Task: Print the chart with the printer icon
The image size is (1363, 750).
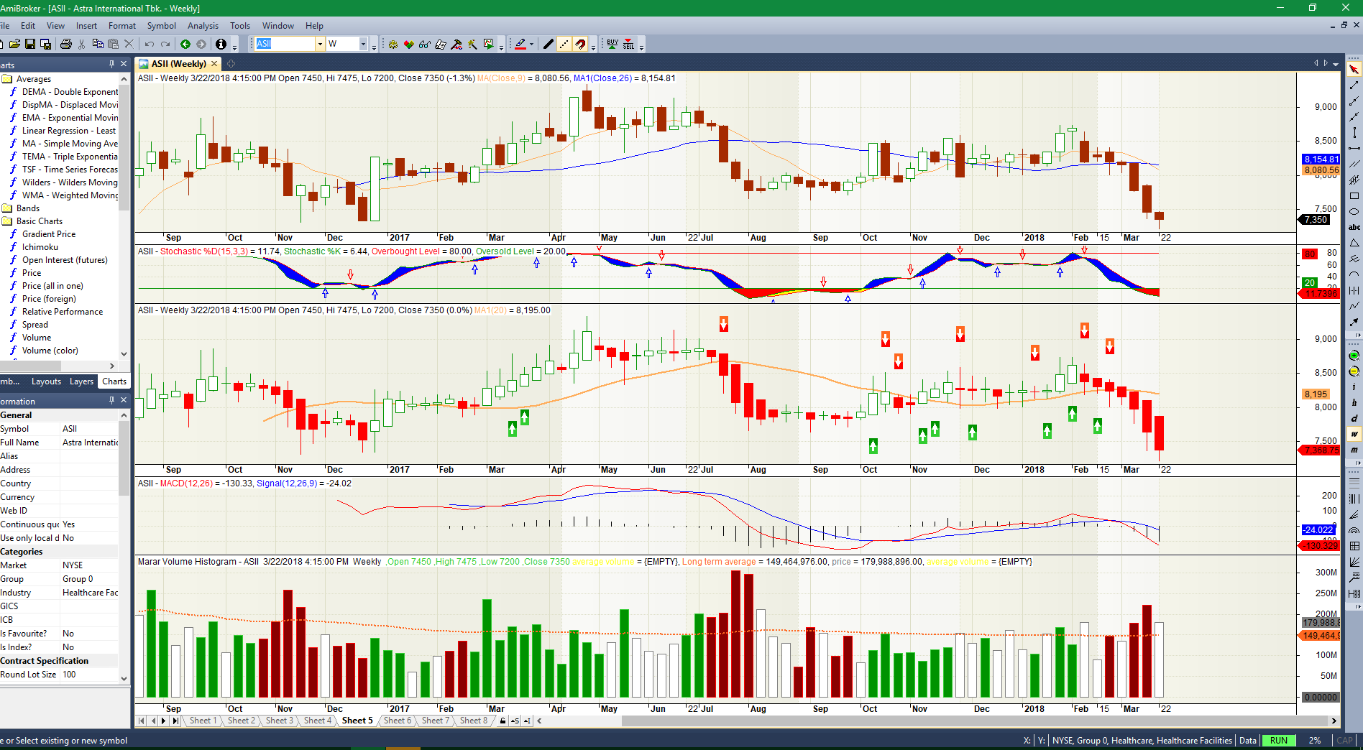Action: pyautogui.click(x=66, y=44)
